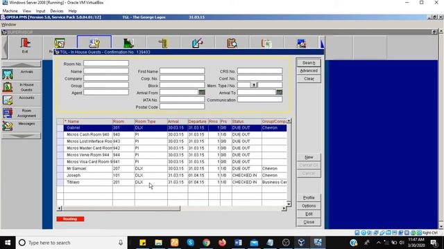Viewport: 444px width, 249px height.
Task: Click the Arrival From calendar icon
Action: coord(202,92)
